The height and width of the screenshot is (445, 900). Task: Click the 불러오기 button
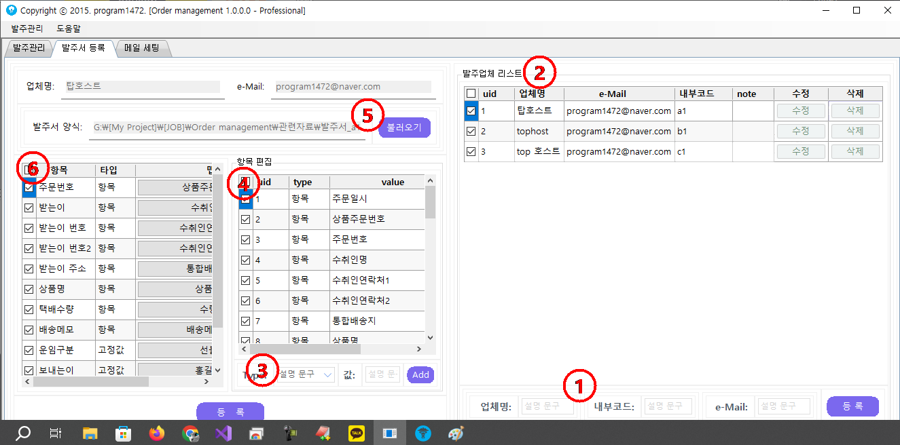coord(403,128)
